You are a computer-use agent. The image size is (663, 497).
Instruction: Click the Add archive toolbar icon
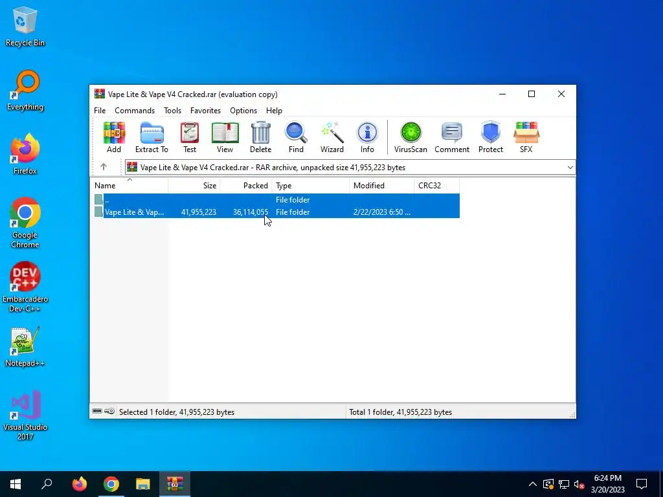click(114, 137)
